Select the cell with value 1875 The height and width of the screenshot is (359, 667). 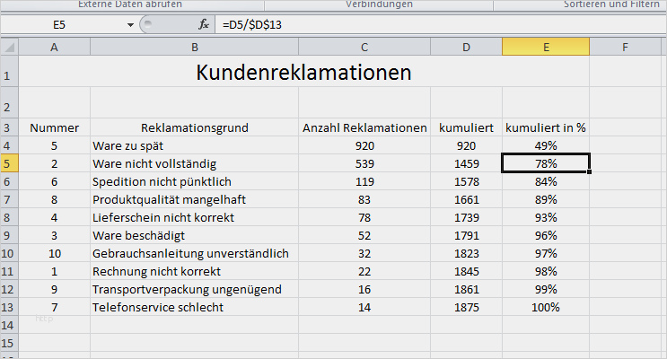(466, 307)
